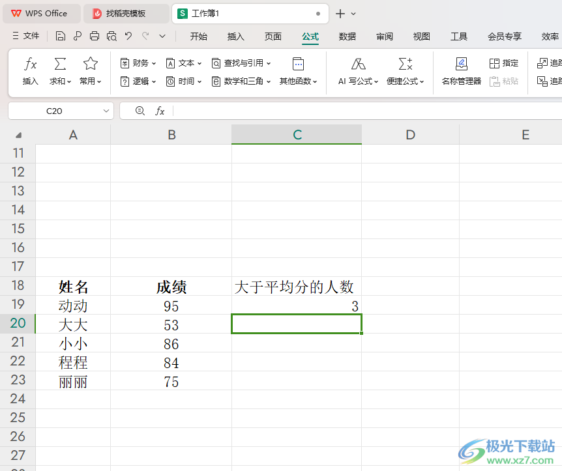Expand the 文本 text functions dropdown
The width and height of the screenshot is (562, 471).
(184, 63)
